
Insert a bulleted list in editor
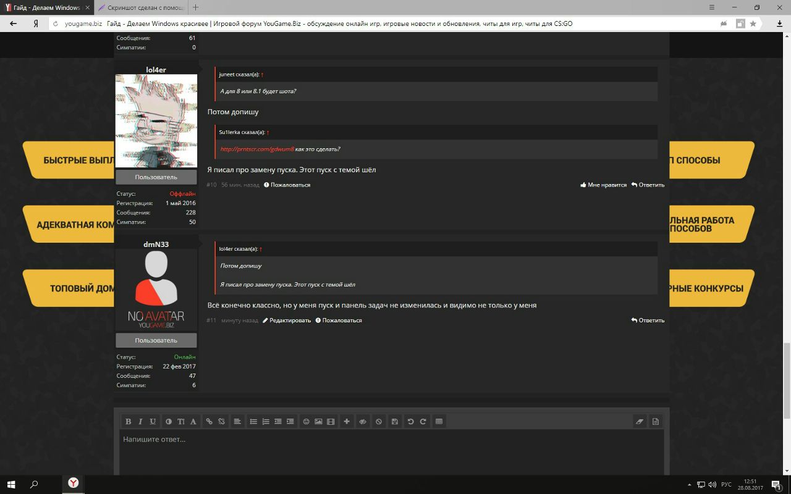(253, 422)
